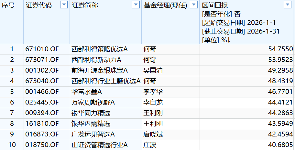Image resolution: width=295 pixels, height=150 pixels.
Task: Click manager 何奇 in the 西部利得新动力A row
Action: [x=150, y=60]
